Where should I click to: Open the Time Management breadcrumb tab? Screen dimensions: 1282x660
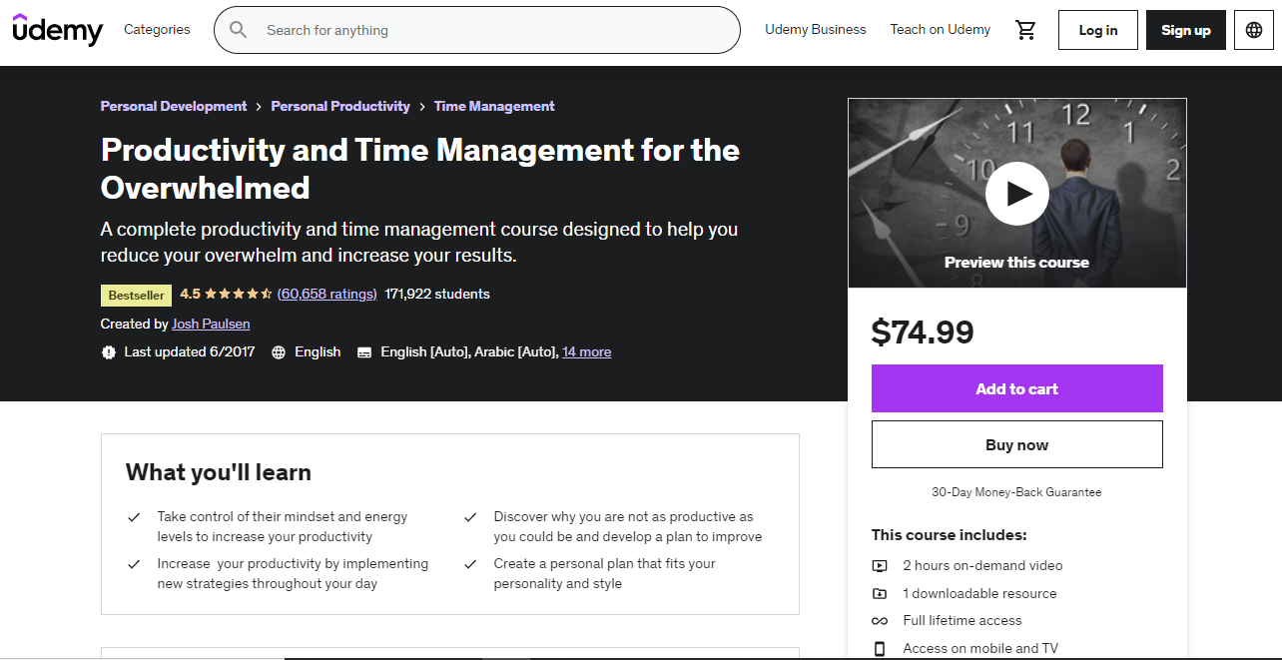pos(493,106)
